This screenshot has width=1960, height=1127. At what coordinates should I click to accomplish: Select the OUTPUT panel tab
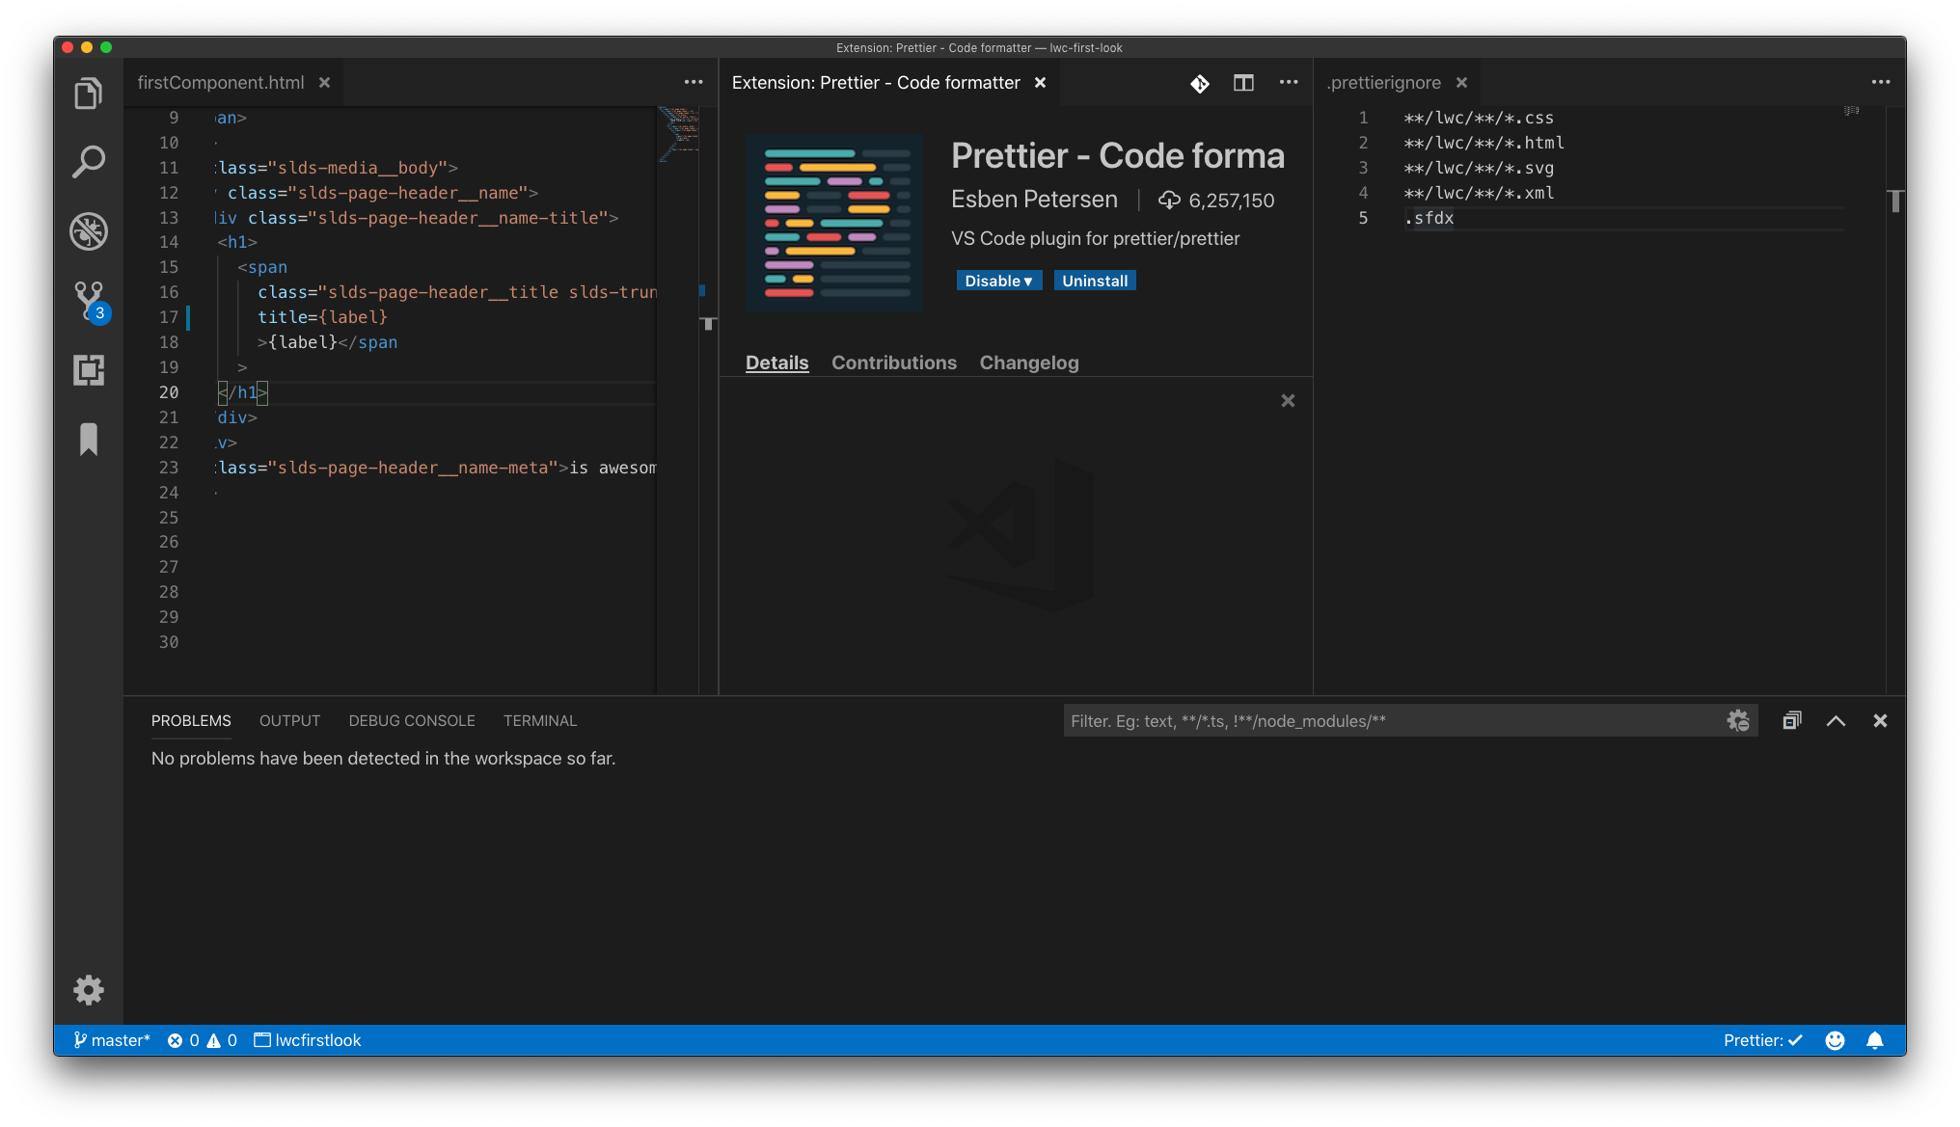pyautogui.click(x=289, y=721)
